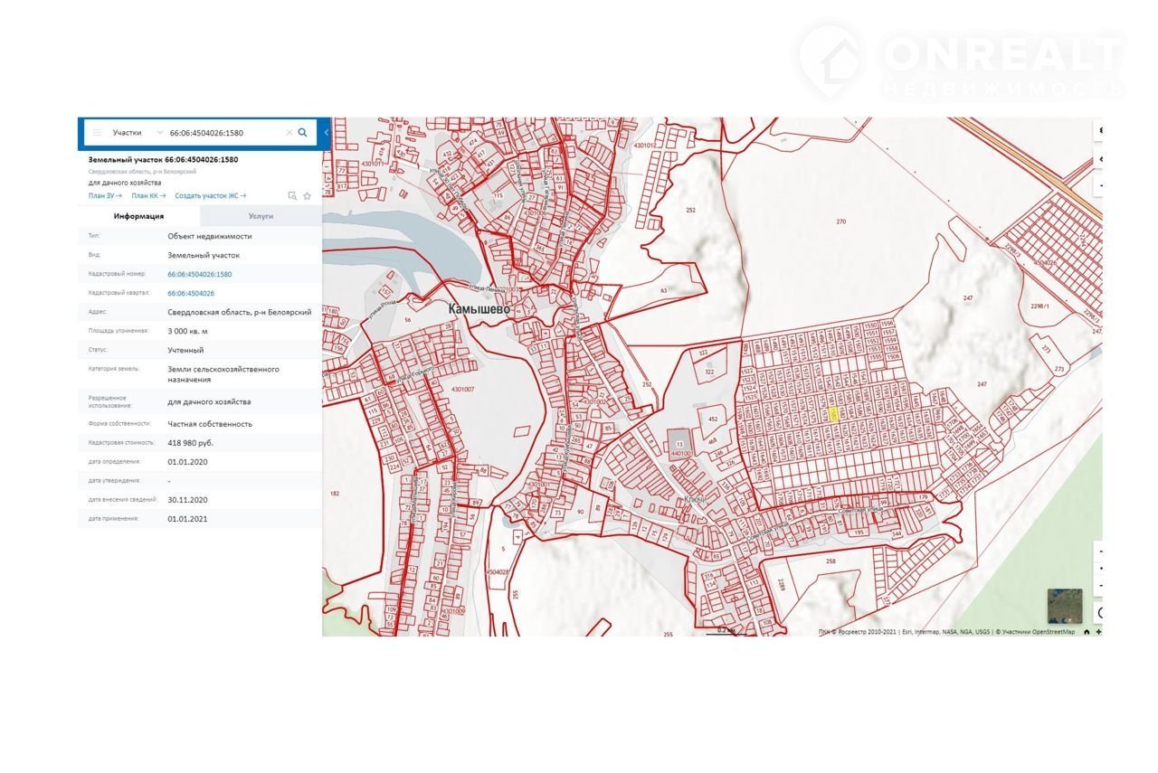
Task: Collapse the info side panel with chevron
Action: click(x=326, y=132)
